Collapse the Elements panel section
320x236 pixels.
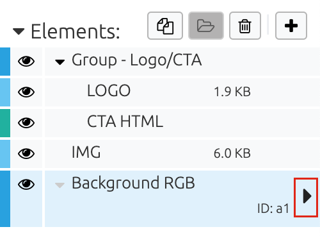(19, 31)
